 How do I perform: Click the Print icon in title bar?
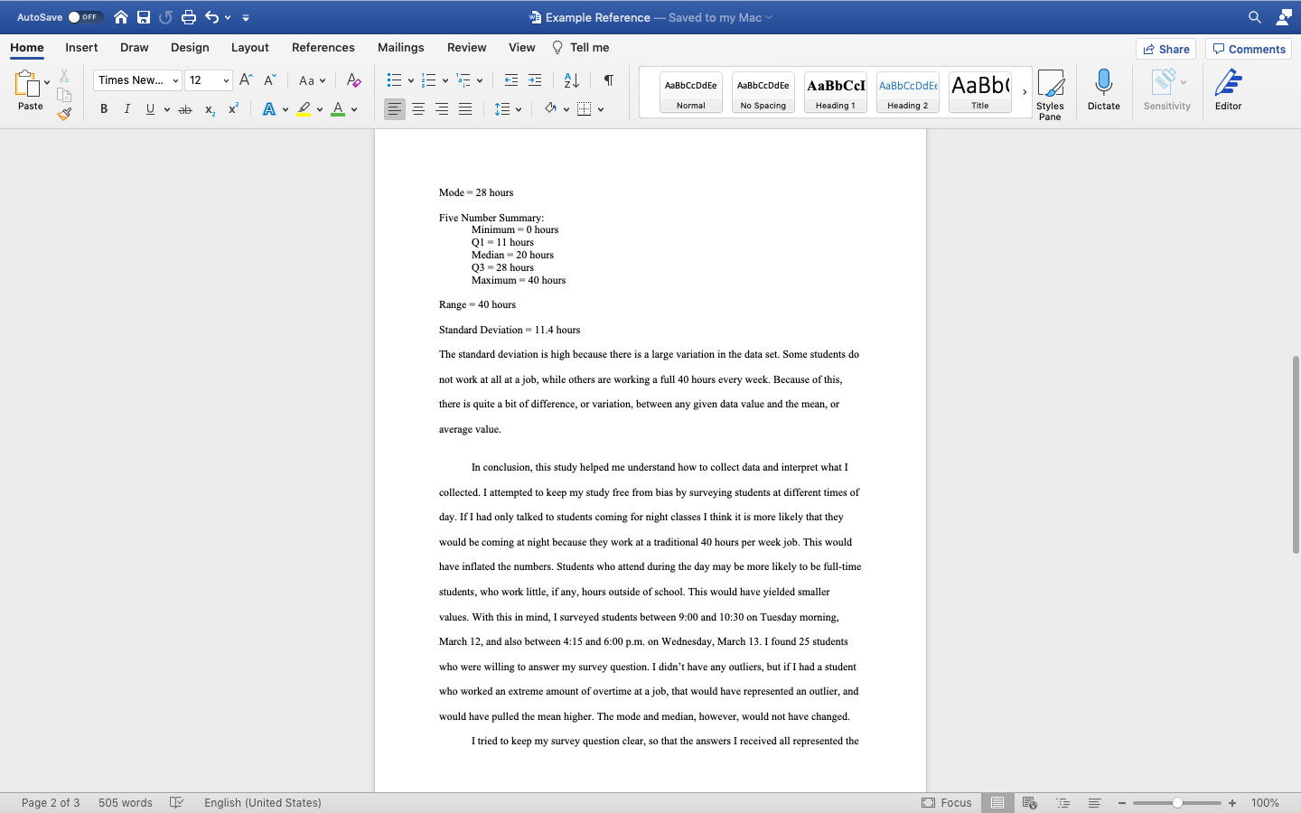[x=189, y=17]
